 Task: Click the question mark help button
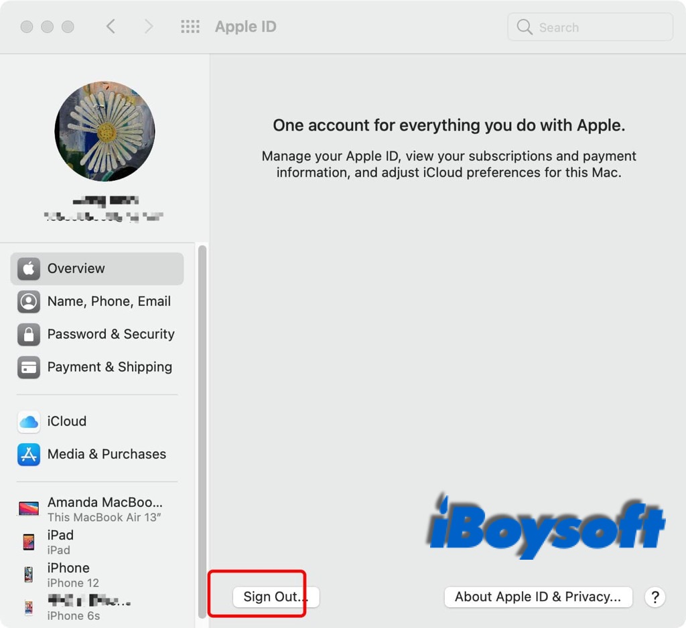click(x=655, y=597)
